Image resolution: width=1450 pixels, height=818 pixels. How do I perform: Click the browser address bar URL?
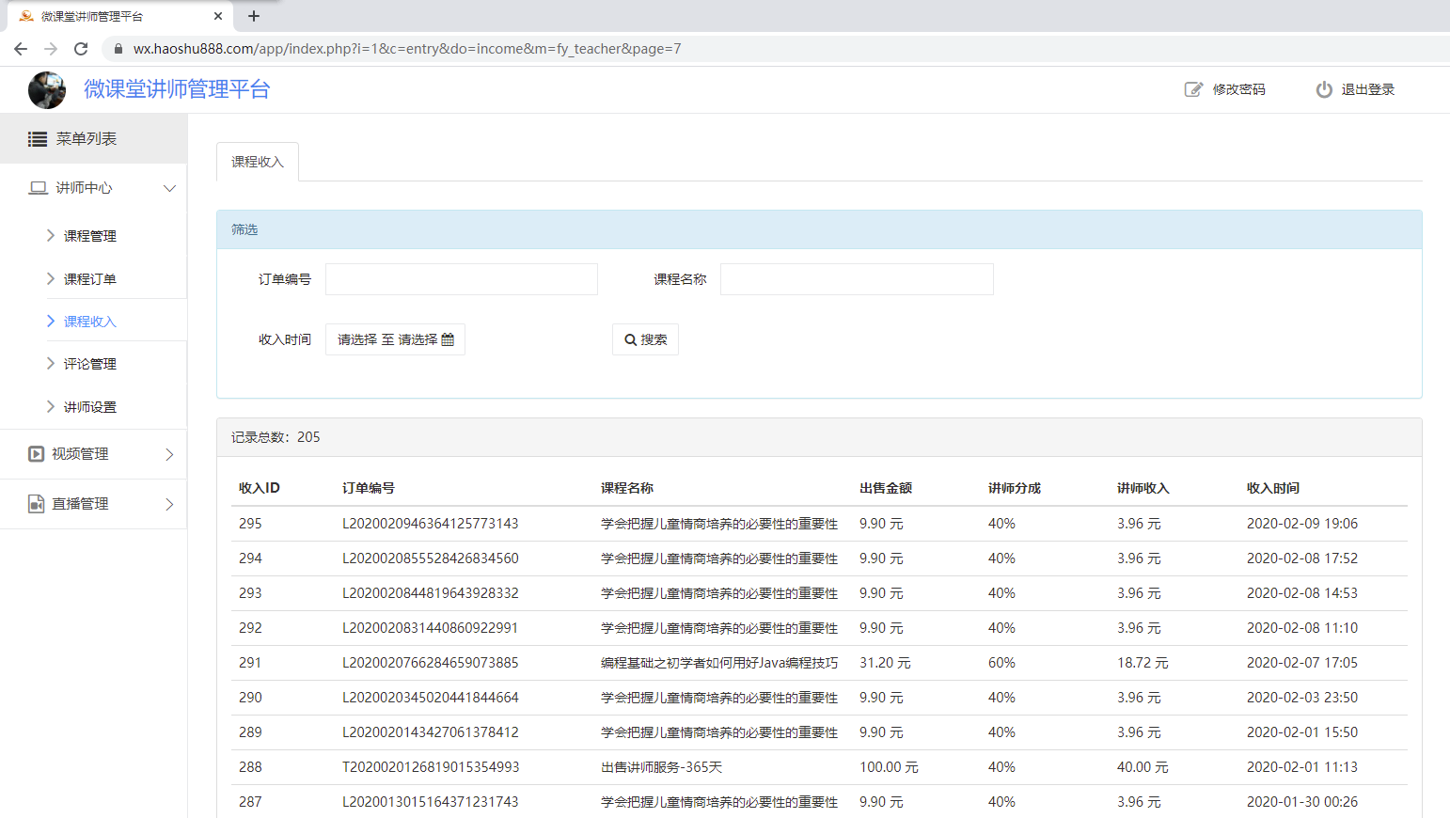[407, 49]
